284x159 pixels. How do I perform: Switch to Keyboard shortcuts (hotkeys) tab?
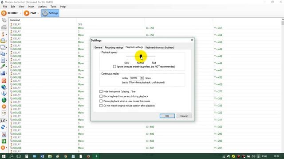[160, 47]
